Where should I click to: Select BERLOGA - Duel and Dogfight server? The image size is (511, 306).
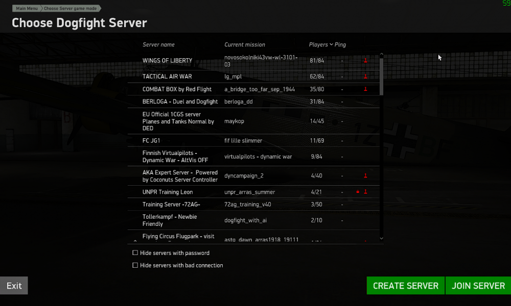click(x=253, y=102)
